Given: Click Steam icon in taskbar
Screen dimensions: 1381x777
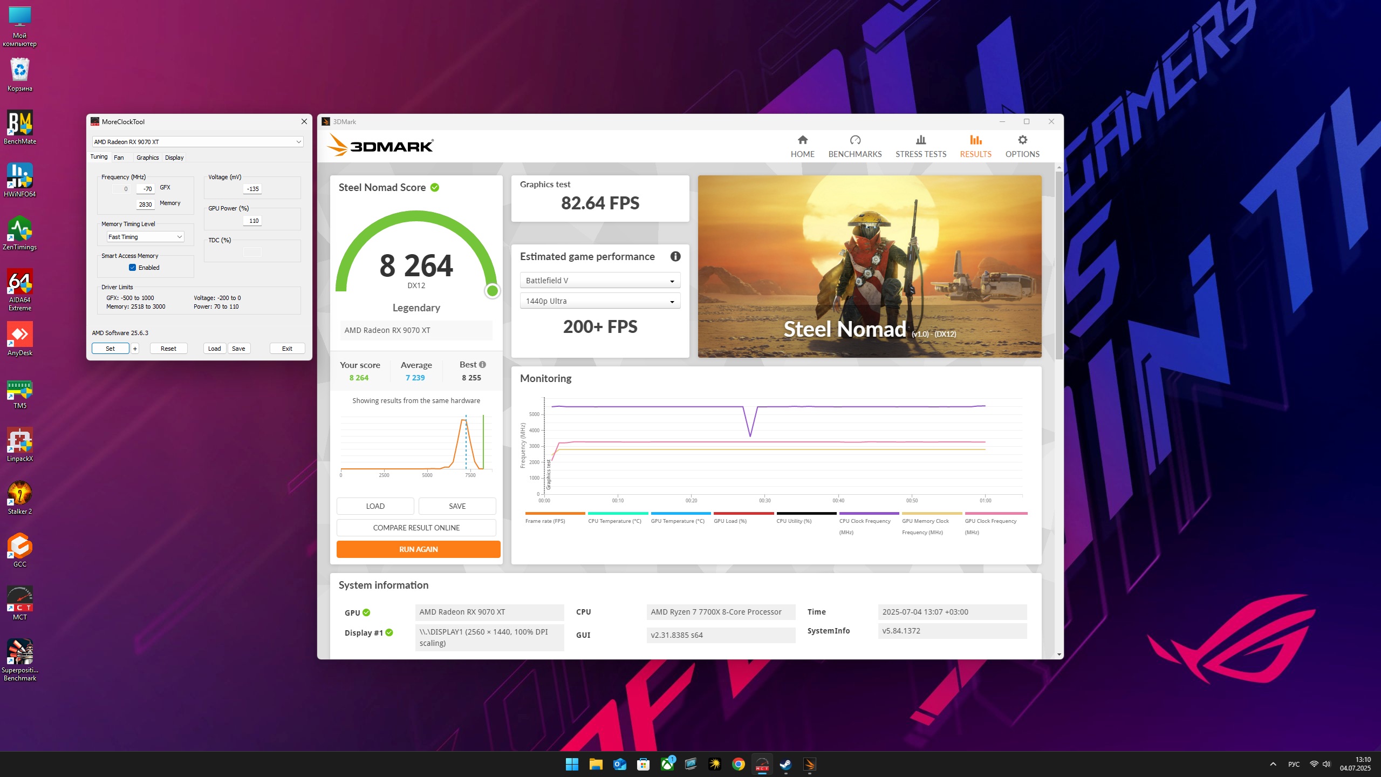Looking at the screenshot, I should pos(785,764).
